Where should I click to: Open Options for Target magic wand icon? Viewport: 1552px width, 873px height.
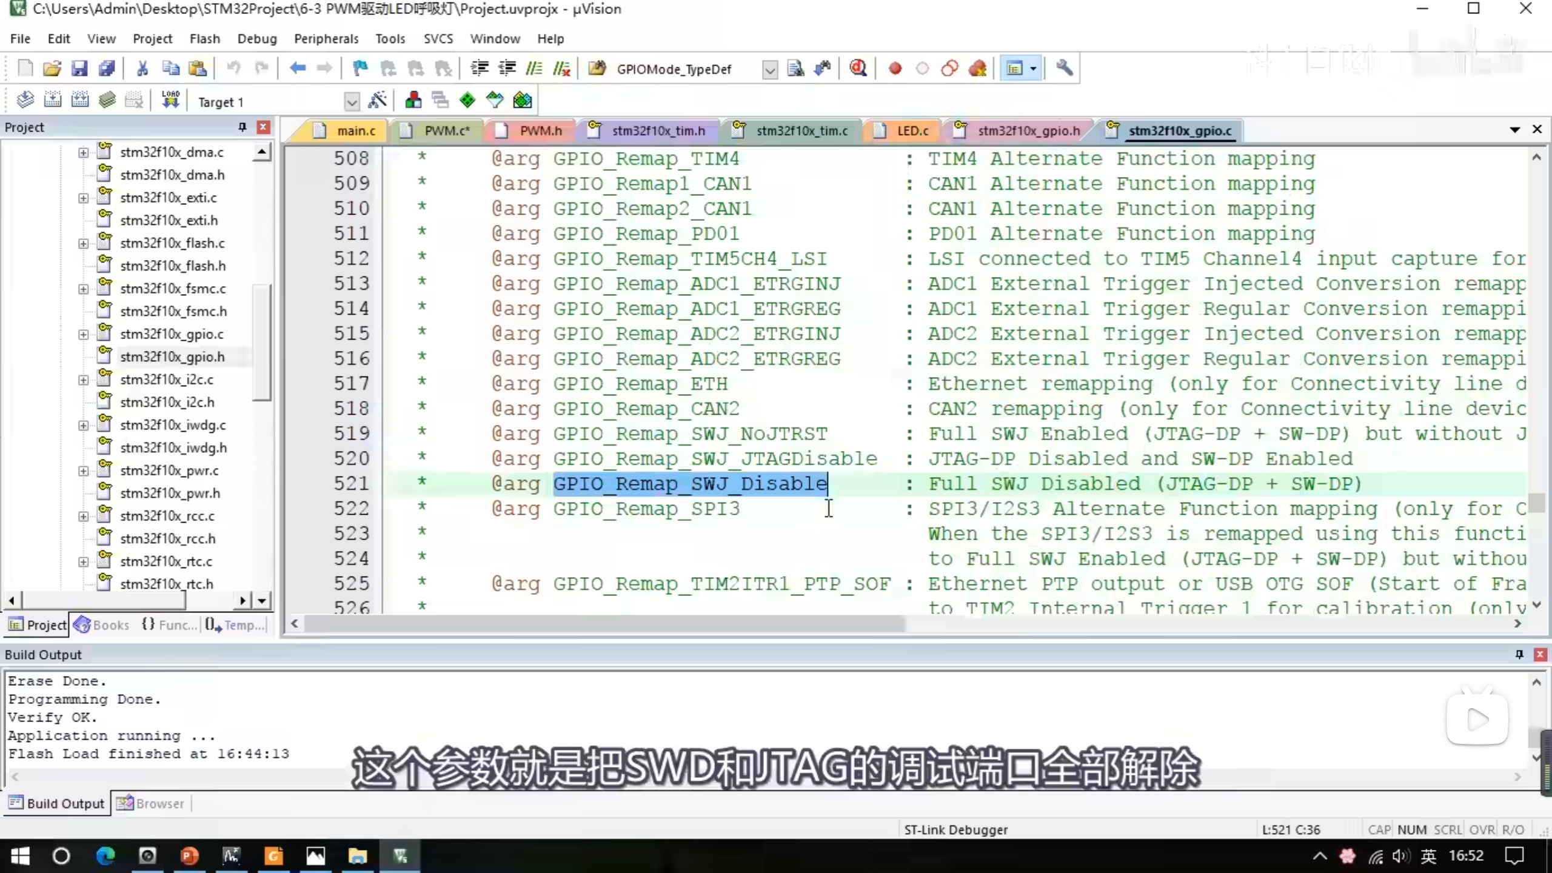pos(377,100)
